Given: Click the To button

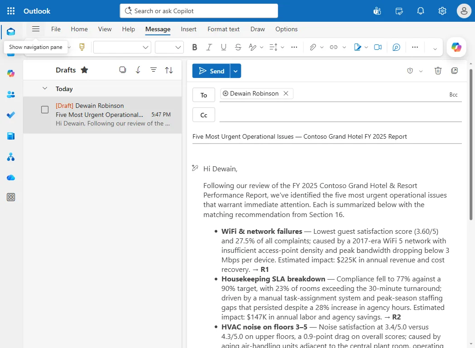Looking at the screenshot, I should pos(204,95).
